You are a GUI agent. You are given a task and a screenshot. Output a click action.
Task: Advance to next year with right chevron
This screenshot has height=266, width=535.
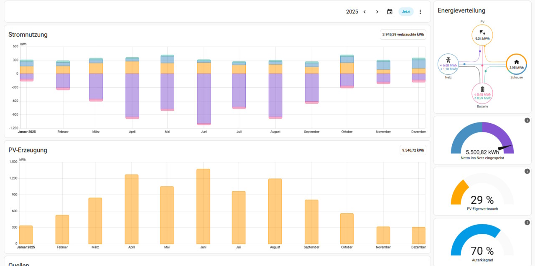click(377, 12)
